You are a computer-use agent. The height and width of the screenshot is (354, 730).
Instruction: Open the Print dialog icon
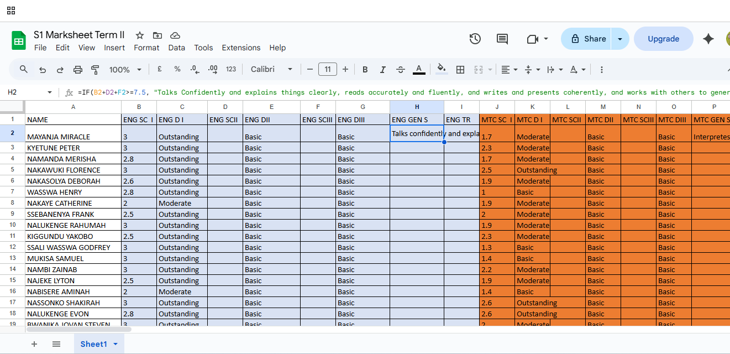(77, 69)
